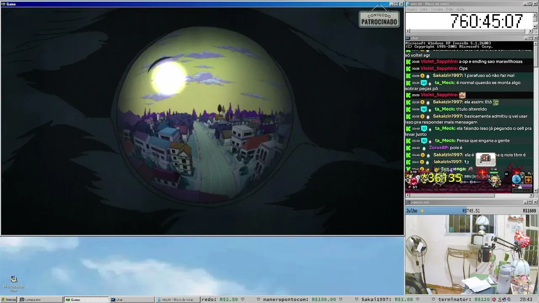The height and width of the screenshot is (303, 539).
Task: Click the camera.exe title bar icon
Action: pos(408,202)
